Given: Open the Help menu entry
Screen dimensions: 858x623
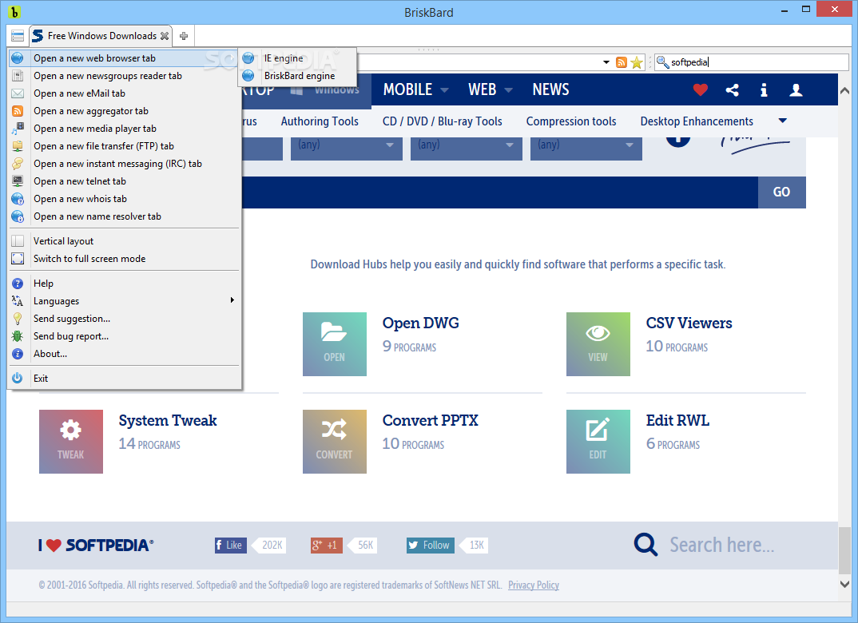Looking at the screenshot, I should 124,284.
